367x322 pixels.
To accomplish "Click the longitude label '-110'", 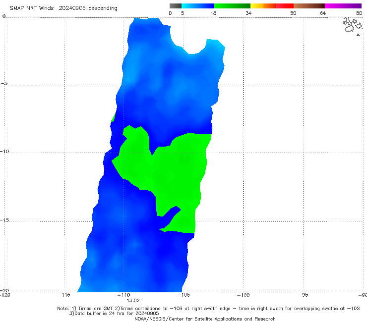I will click(x=123, y=295).
